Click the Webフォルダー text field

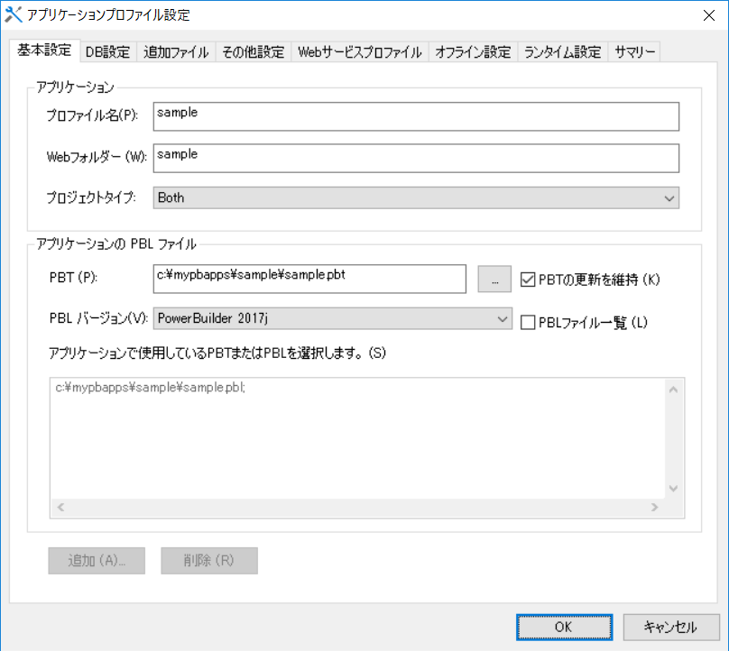pos(361,158)
